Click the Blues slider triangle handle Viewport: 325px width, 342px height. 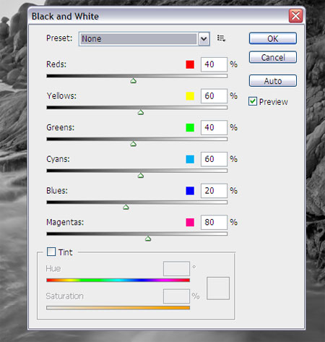tap(126, 207)
